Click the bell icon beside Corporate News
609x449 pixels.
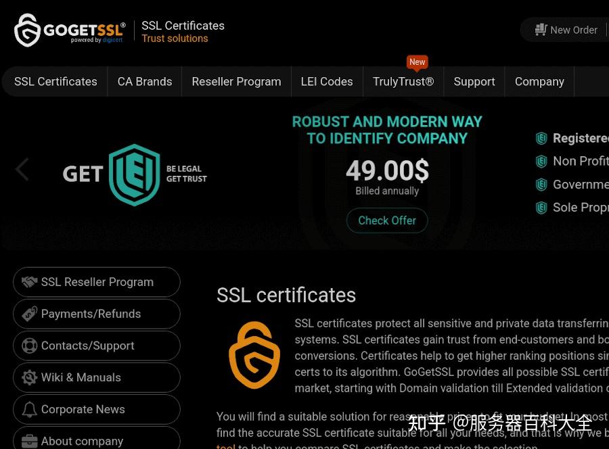(x=29, y=409)
